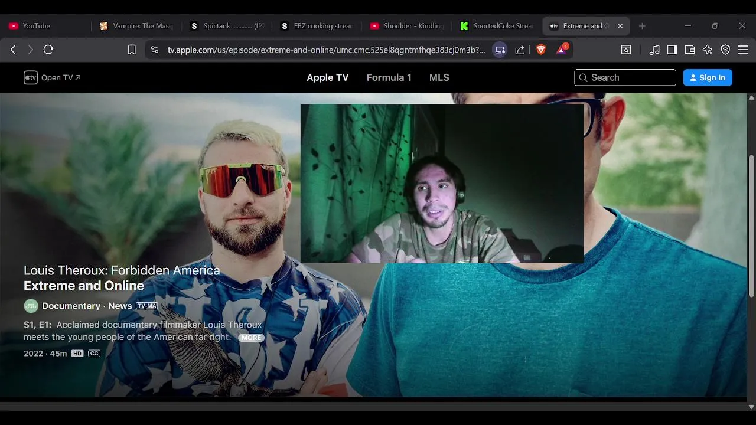Open site settings icon beside the URL
This screenshot has height=425, width=756.
coord(155,50)
